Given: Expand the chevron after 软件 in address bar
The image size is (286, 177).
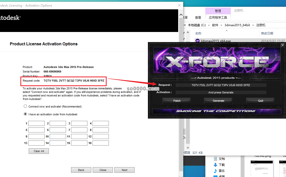Looking at the screenshot, I should tap(221, 25).
